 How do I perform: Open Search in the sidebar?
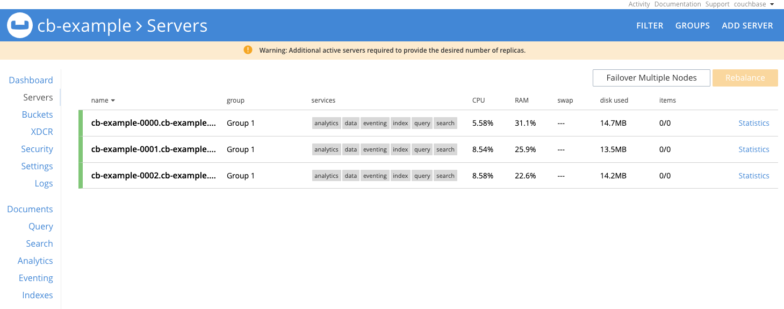[x=39, y=243]
